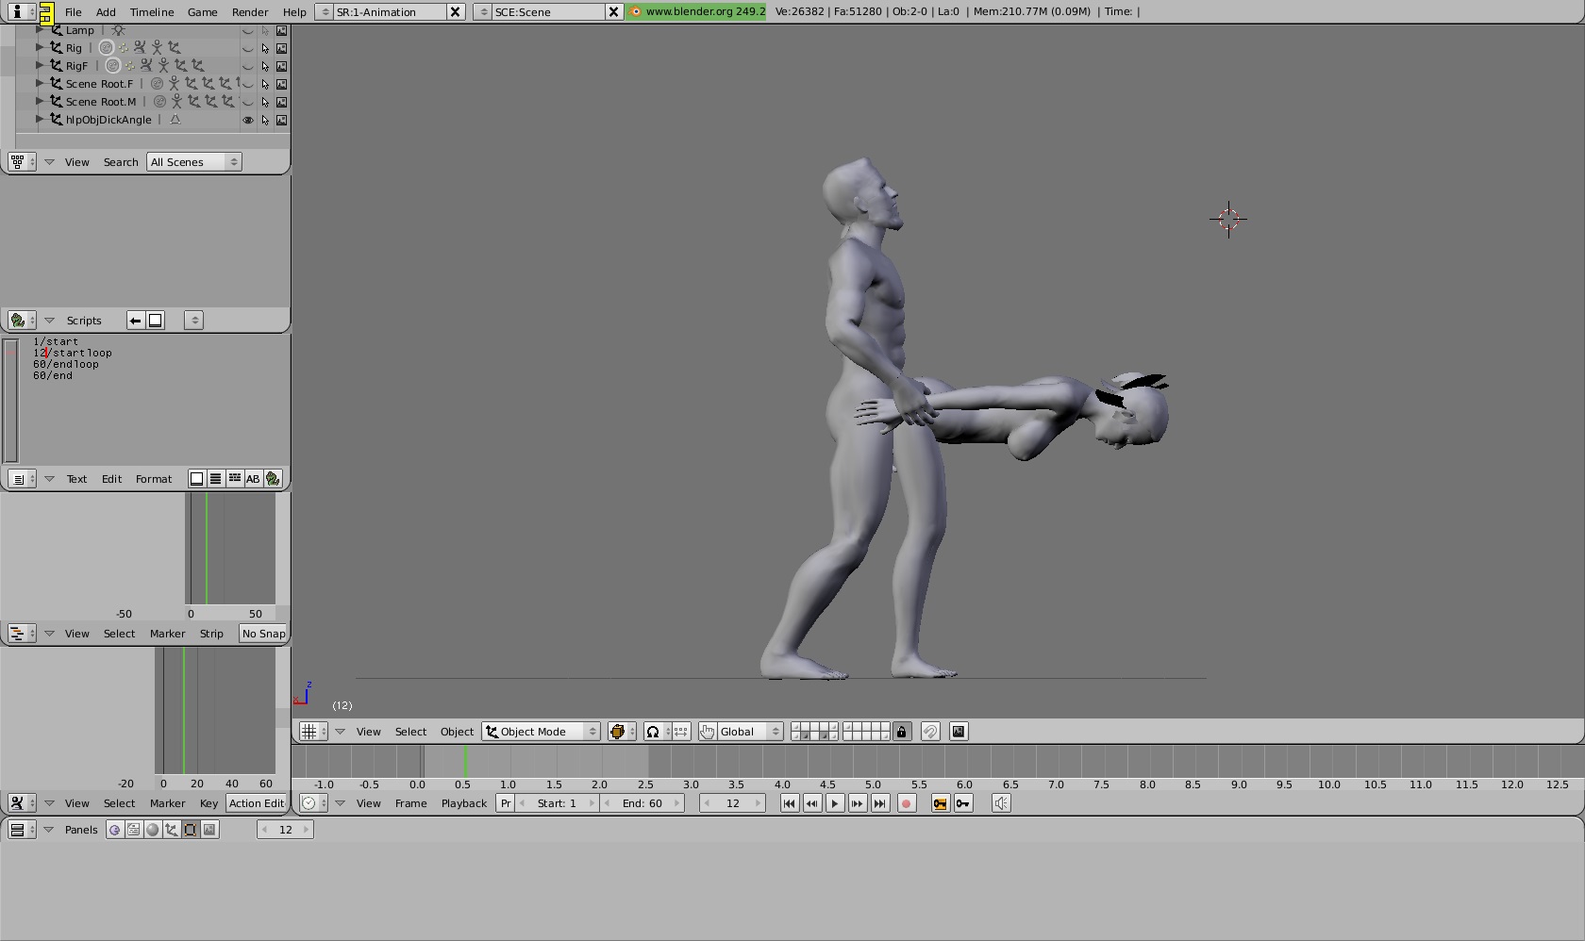
Task: Click the red record keyframe button
Action: point(907,803)
